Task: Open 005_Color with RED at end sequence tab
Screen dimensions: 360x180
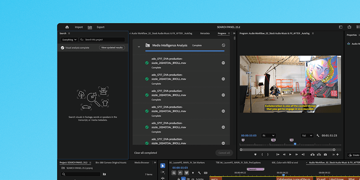Action: (285, 162)
